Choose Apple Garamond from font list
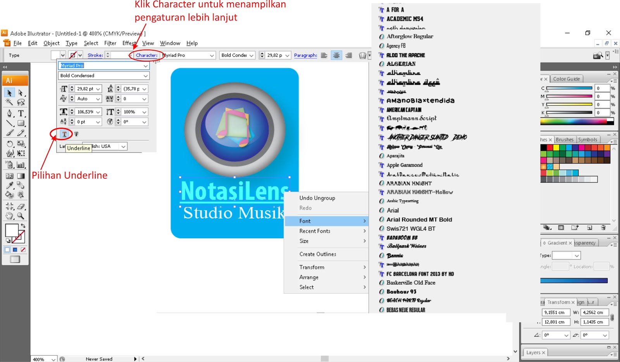 pos(405,165)
